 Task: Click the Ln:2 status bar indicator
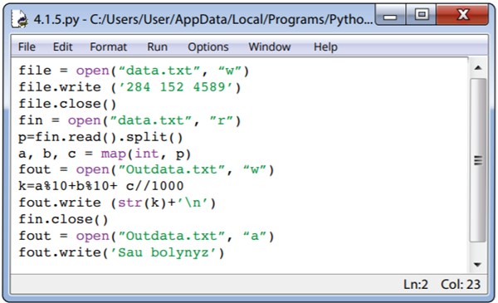(x=416, y=284)
